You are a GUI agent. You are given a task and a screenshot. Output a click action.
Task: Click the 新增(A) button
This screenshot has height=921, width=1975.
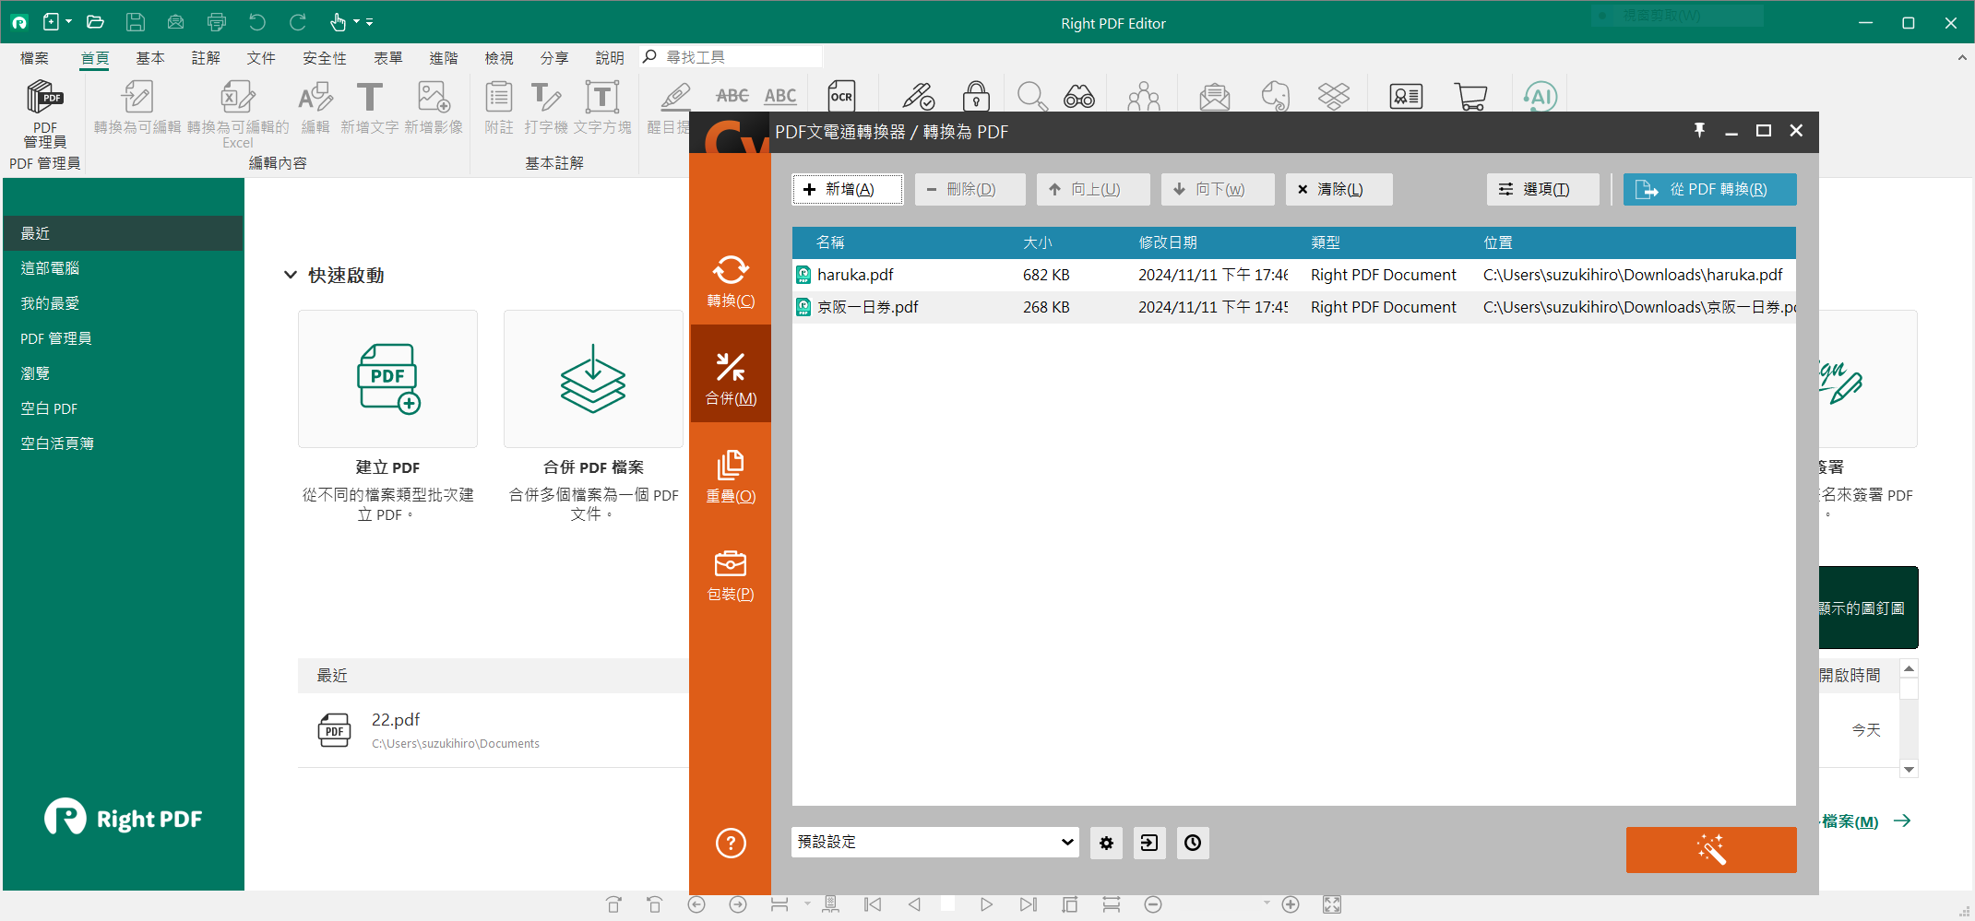(x=847, y=189)
